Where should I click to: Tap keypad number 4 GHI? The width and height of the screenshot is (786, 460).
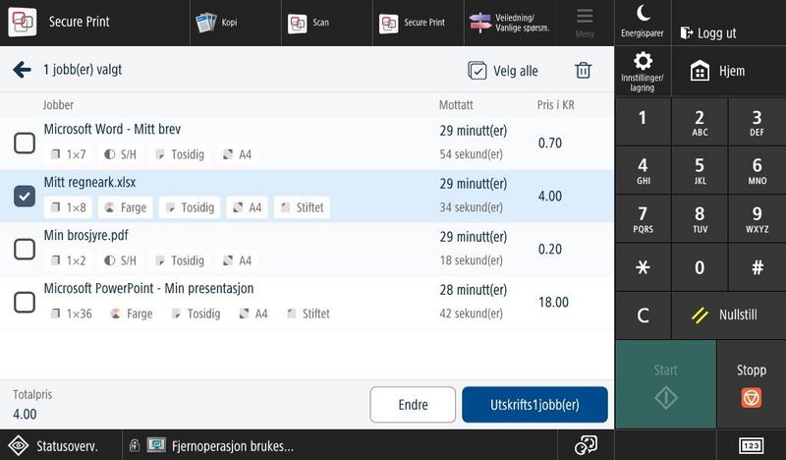pos(643,170)
